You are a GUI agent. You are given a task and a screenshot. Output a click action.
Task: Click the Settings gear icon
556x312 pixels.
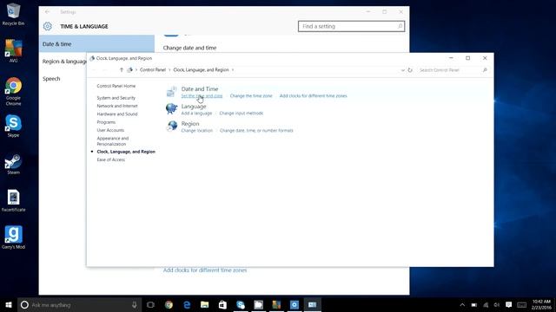pyautogui.click(x=48, y=26)
